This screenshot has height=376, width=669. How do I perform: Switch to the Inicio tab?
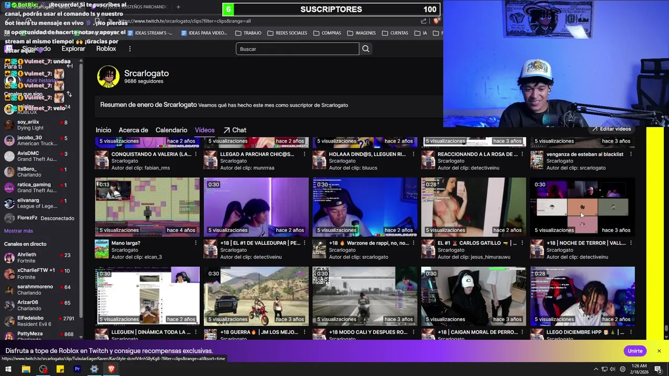click(x=103, y=130)
